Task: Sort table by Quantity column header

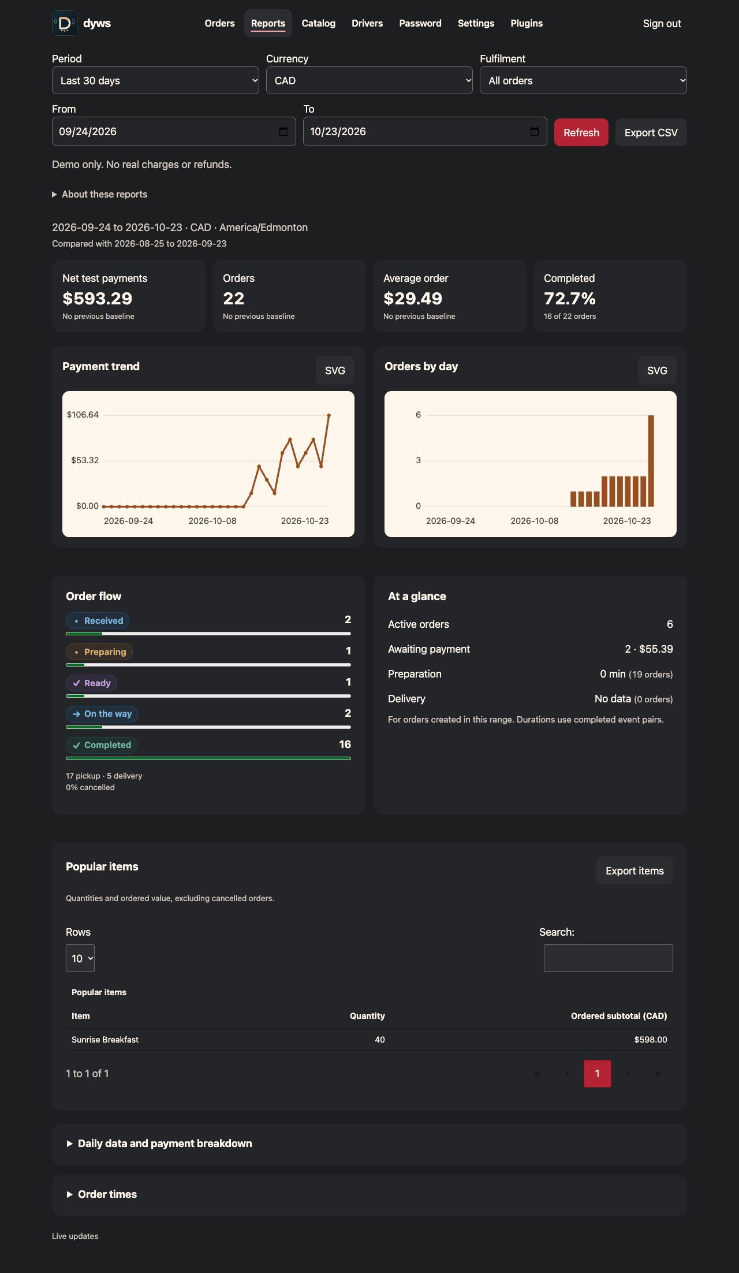Action: coord(367,1016)
